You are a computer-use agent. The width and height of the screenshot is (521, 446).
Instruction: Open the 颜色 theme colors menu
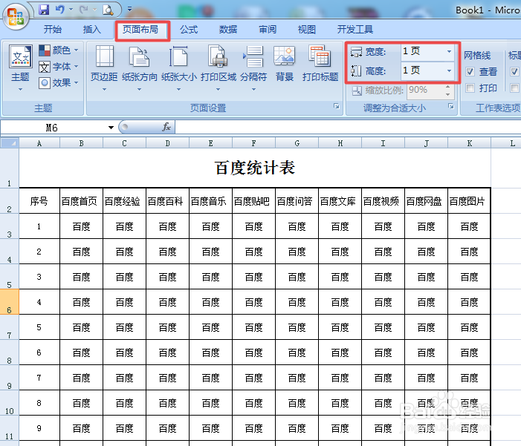(59, 50)
